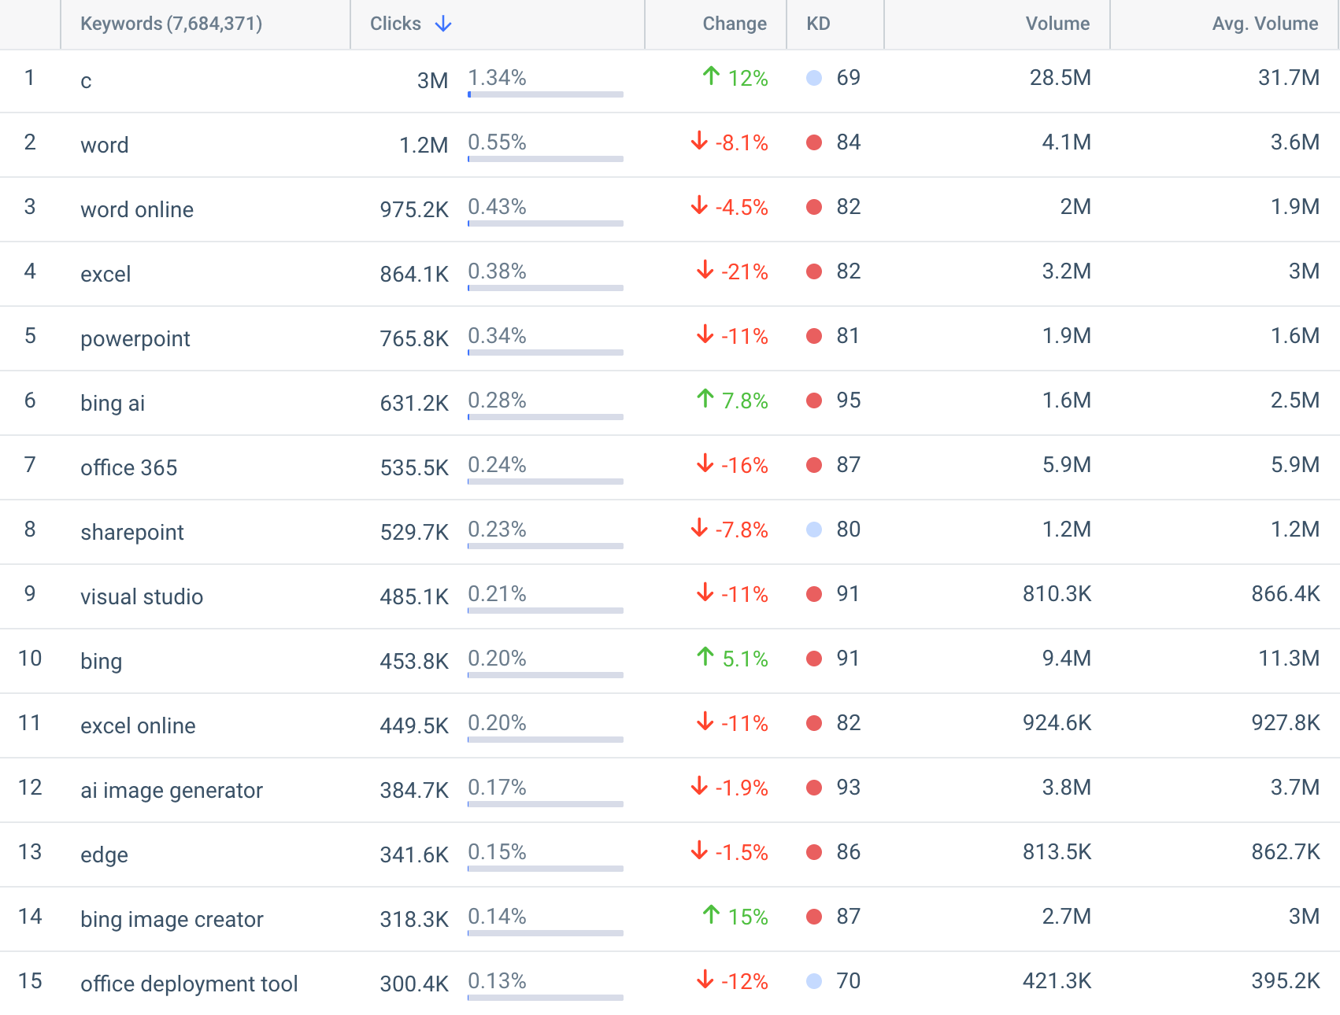
Task: Sort by the Avg. Volume column header
Action: pos(1265,24)
